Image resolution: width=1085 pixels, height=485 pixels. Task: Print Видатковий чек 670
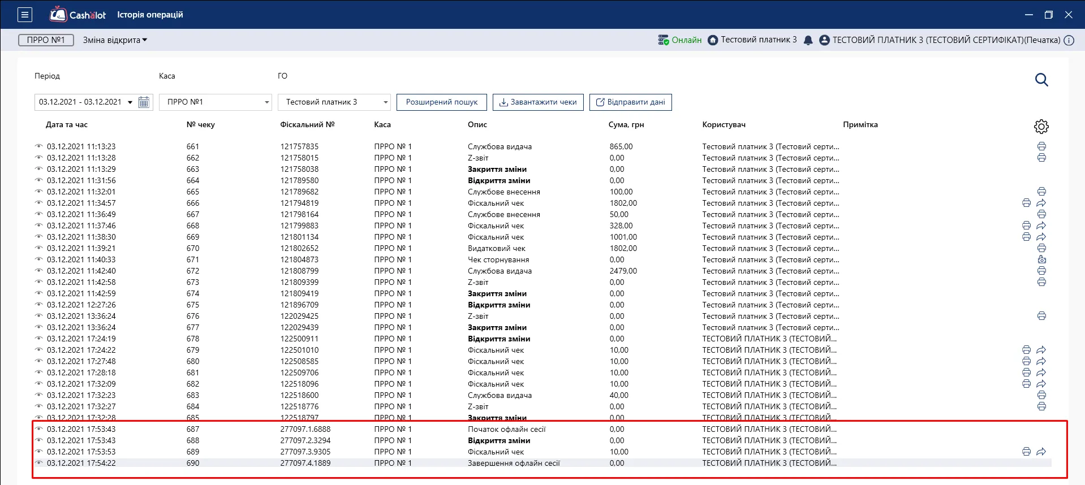(1041, 248)
